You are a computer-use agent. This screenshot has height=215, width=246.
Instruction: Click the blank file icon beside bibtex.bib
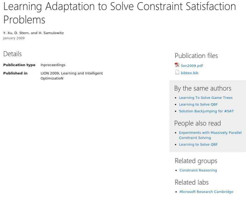click(x=177, y=72)
